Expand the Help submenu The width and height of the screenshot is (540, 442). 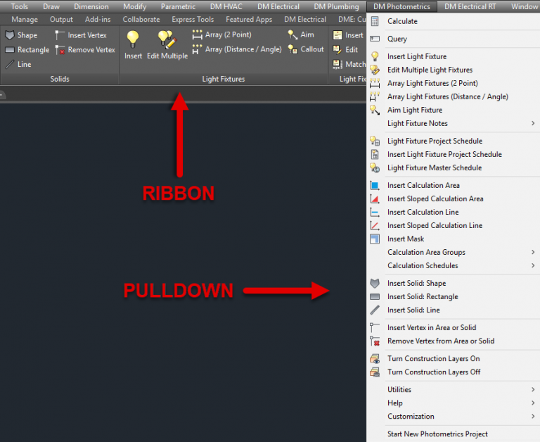click(x=453, y=403)
